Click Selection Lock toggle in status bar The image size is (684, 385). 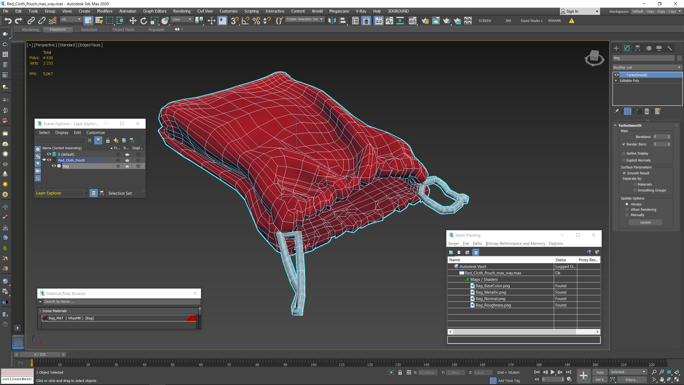click(x=400, y=373)
